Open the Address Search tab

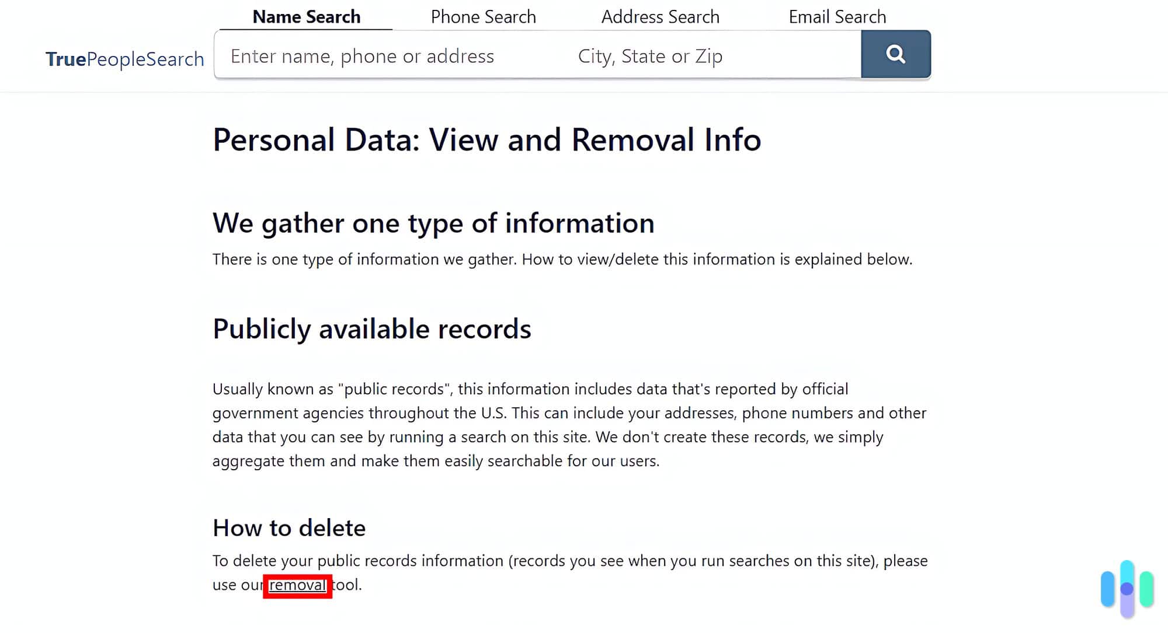pyautogui.click(x=661, y=16)
